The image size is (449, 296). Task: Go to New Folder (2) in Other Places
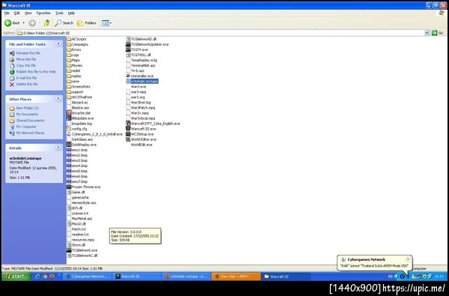click(27, 108)
